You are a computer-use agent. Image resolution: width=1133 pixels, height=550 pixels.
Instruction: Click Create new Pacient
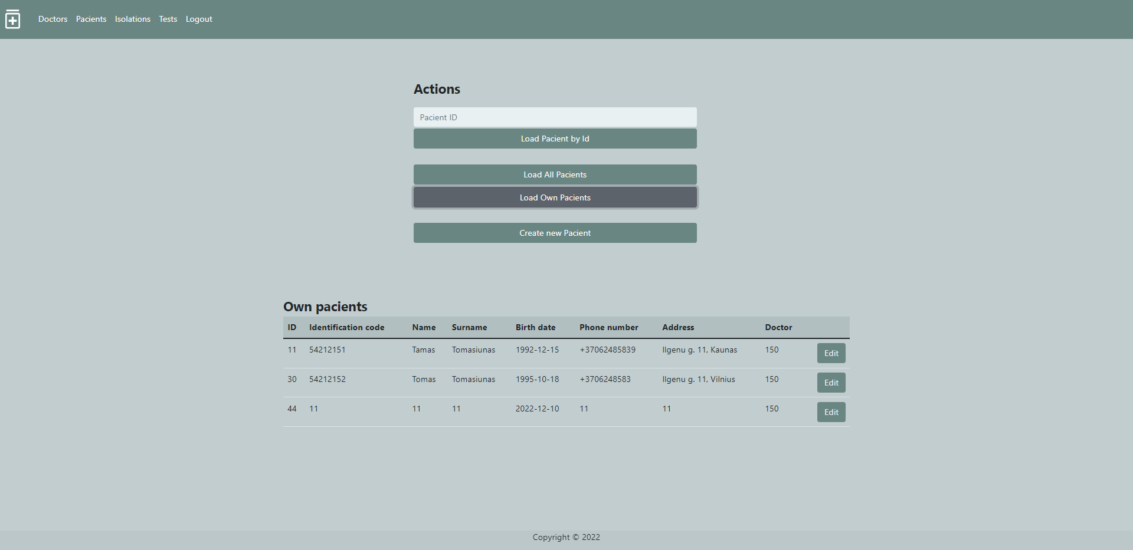click(555, 232)
